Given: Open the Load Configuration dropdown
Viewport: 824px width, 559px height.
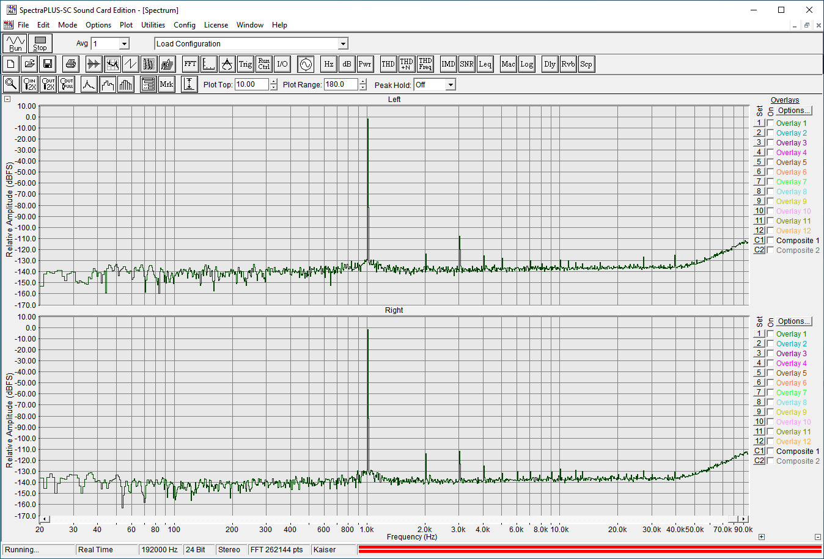Looking at the screenshot, I should pyautogui.click(x=343, y=44).
